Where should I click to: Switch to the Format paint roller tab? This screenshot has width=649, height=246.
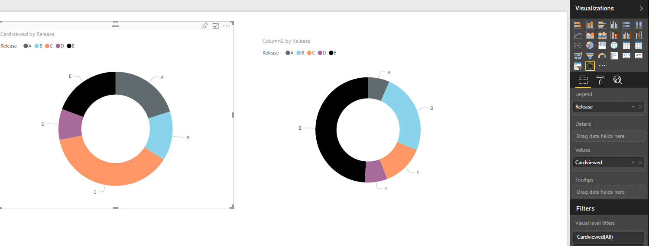point(600,80)
